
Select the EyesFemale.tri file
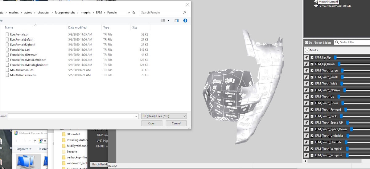[19, 34]
